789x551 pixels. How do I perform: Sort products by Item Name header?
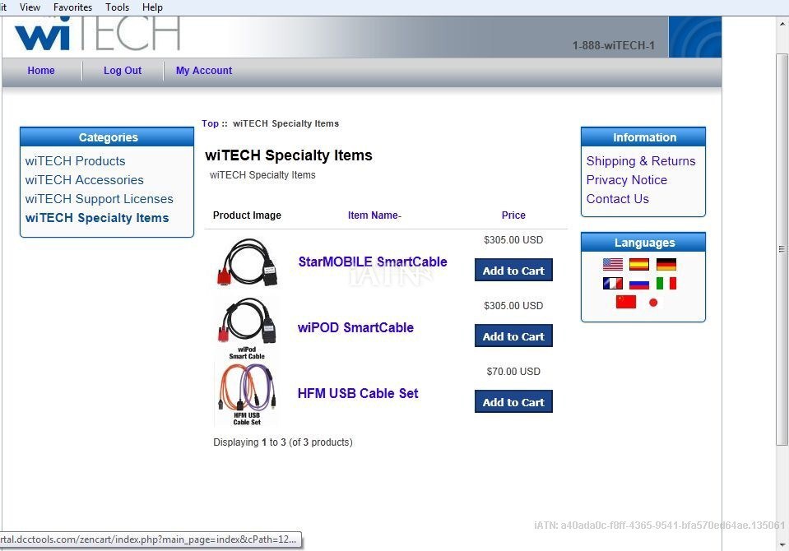(374, 215)
